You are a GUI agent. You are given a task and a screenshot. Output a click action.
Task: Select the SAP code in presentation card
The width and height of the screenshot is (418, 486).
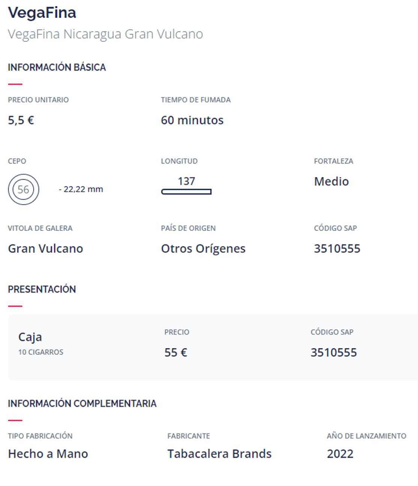(x=334, y=352)
